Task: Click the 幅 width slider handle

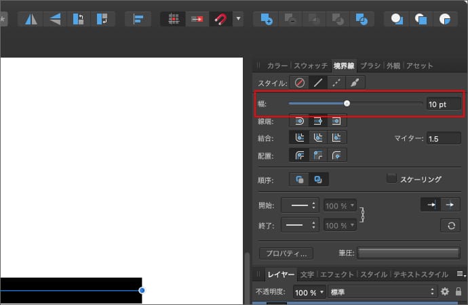Action: pyautogui.click(x=347, y=104)
